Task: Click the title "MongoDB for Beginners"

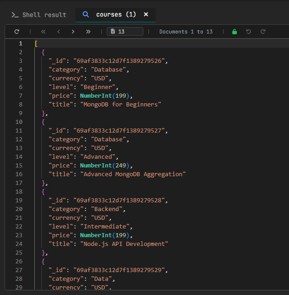Action: (x=121, y=105)
